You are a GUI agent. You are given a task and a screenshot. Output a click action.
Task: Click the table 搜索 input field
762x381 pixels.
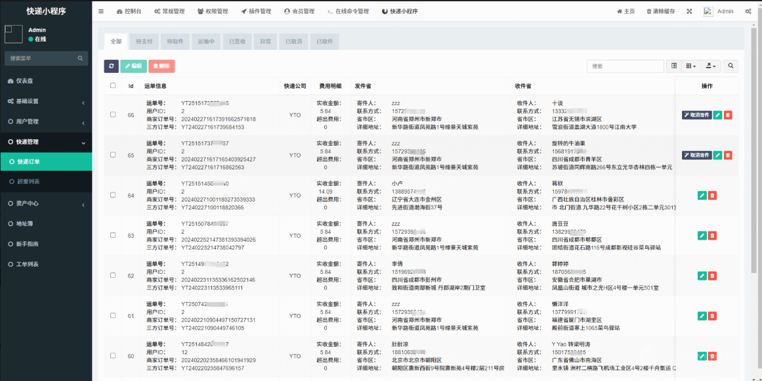(x=625, y=66)
